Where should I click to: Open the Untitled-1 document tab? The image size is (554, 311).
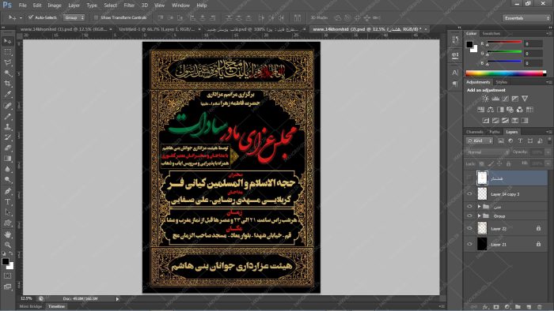(x=157, y=29)
